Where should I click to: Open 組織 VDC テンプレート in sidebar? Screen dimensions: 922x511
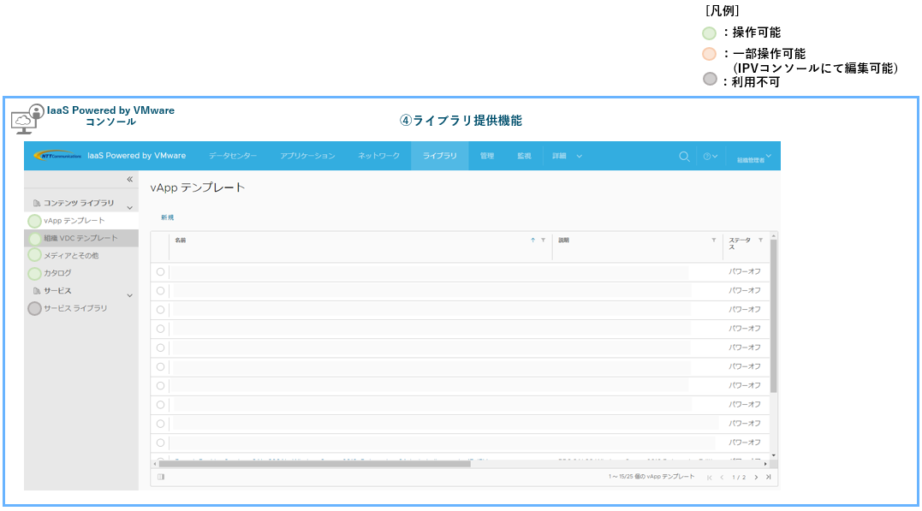[x=80, y=238]
